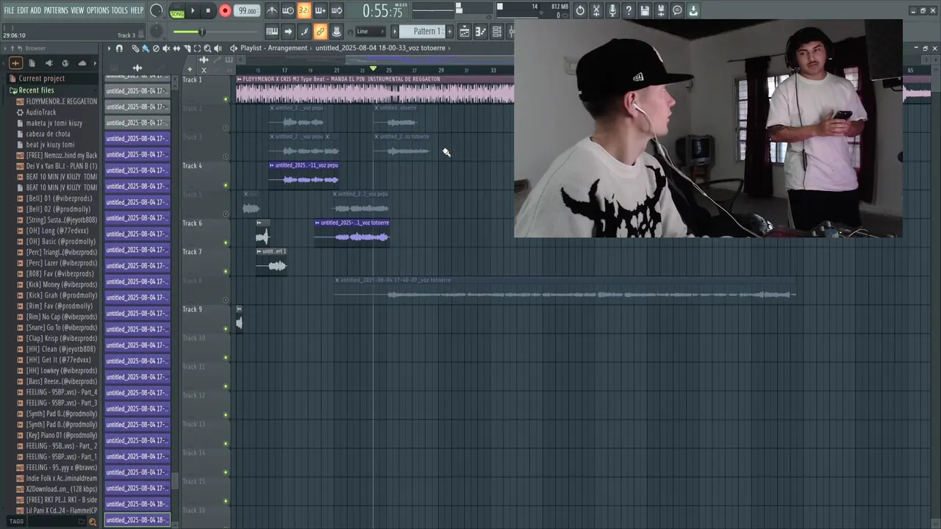The height and width of the screenshot is (529, 941).
Task: Mute Track 1 with its green LED
Action: (x=226, y=99)
